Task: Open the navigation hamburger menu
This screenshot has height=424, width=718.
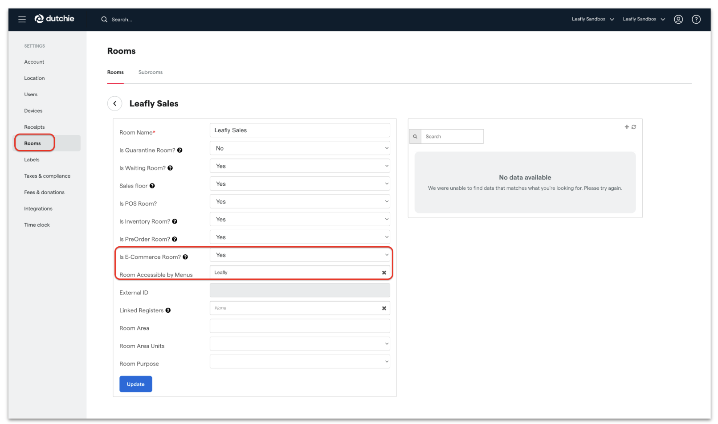Action: tap(22, 19)
